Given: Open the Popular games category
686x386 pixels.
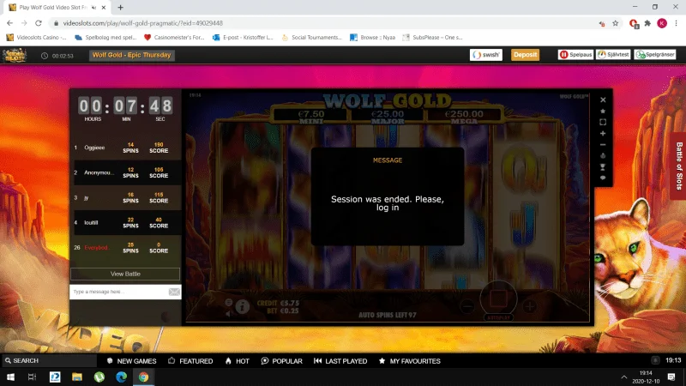Looking at the screenshot, I should click(x=282, y=361).
